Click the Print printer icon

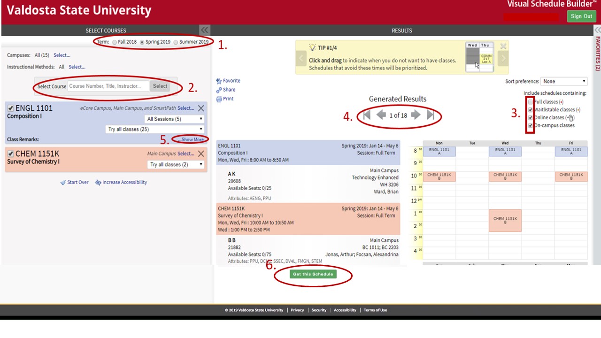[219, 99]
